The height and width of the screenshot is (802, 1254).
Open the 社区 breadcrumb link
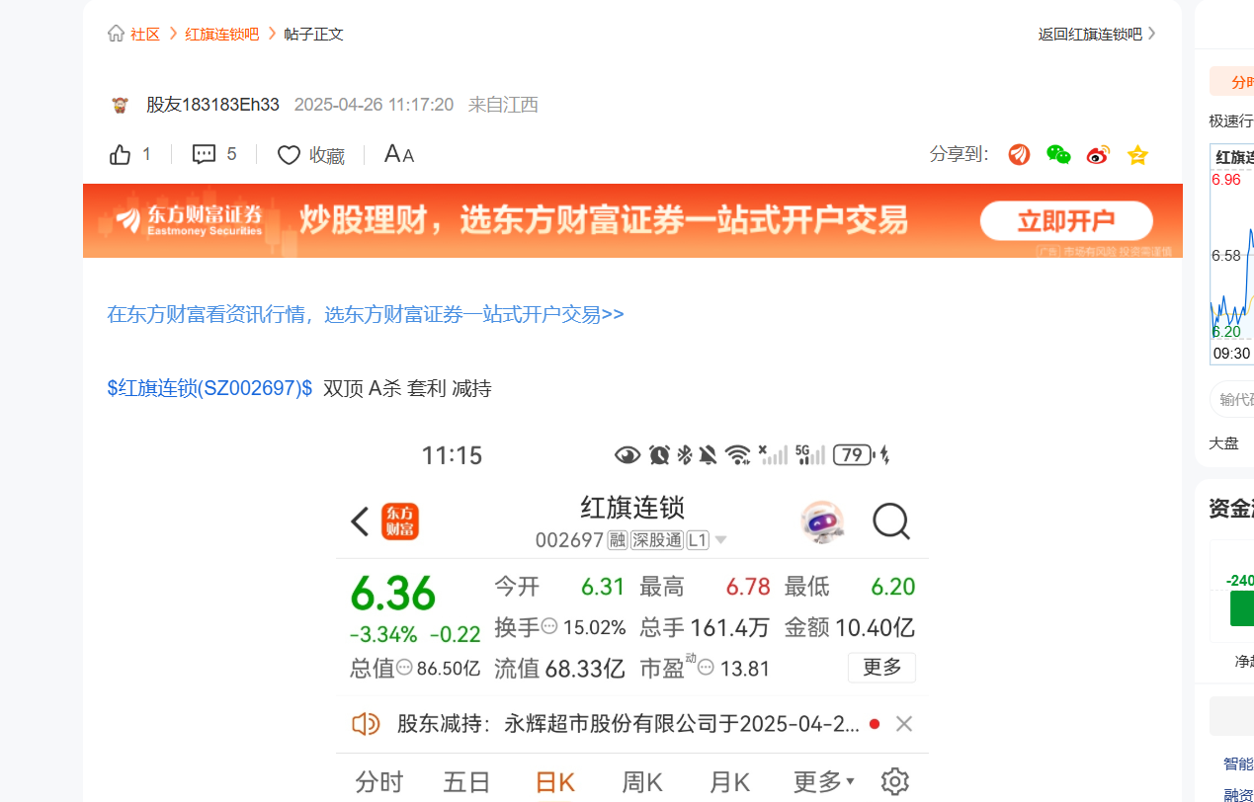click(x=145, y=34)
